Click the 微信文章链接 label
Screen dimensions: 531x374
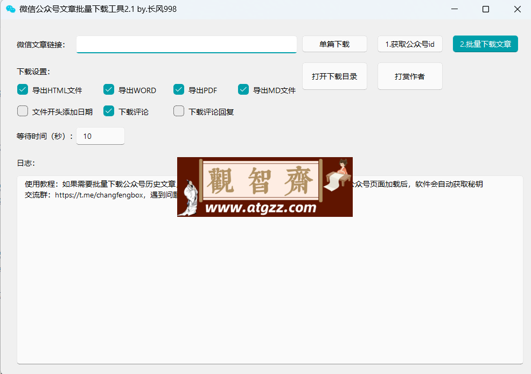tap(41, 45)
